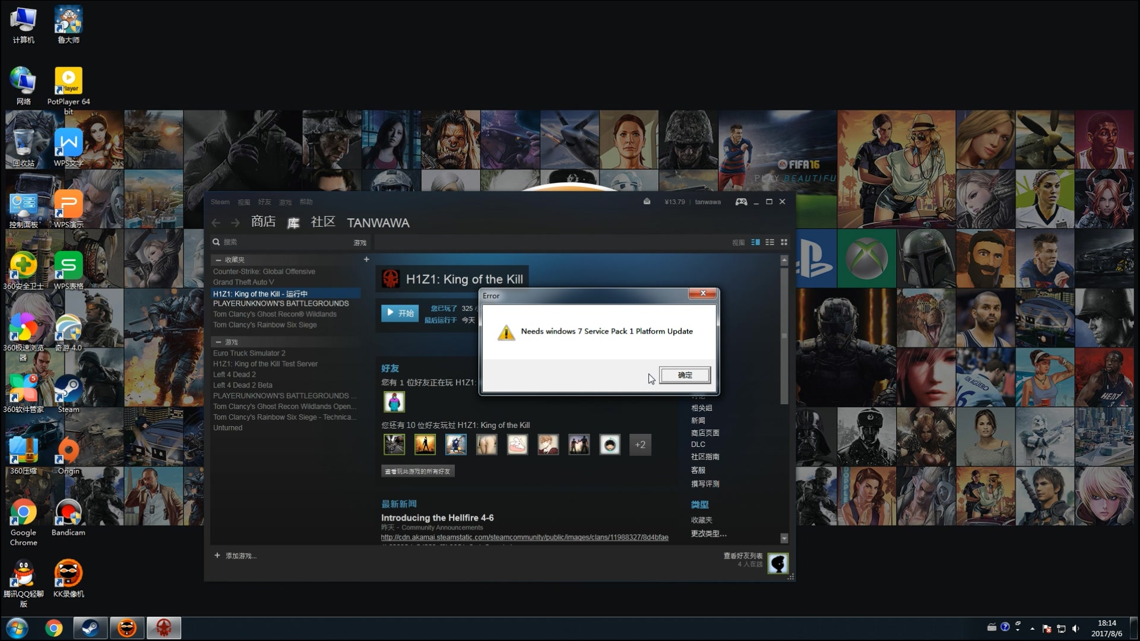Open 360极速浏览器 desktop icon
This screenshot has height=641, width=1140.
(x=23, y=337)
